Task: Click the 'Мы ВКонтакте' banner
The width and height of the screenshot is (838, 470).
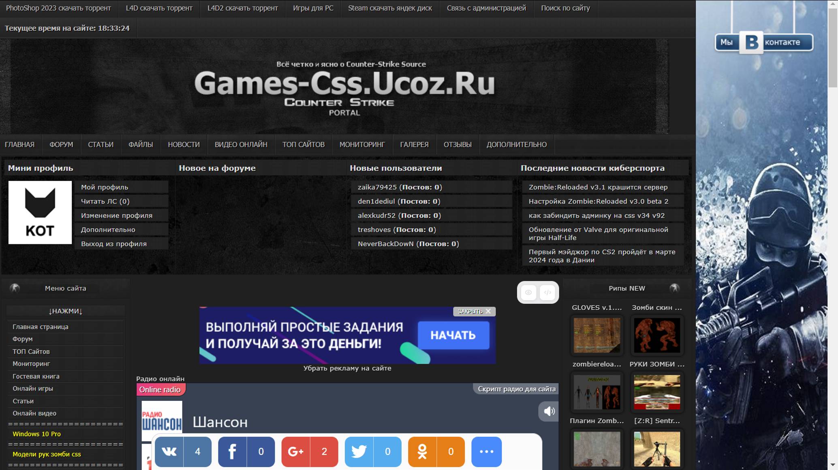Action: 763,42
